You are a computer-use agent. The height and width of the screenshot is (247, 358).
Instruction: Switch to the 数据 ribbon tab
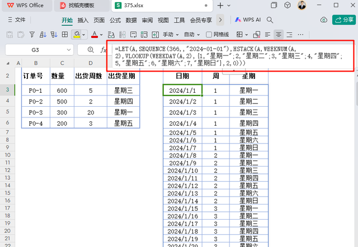coord(131,20)
